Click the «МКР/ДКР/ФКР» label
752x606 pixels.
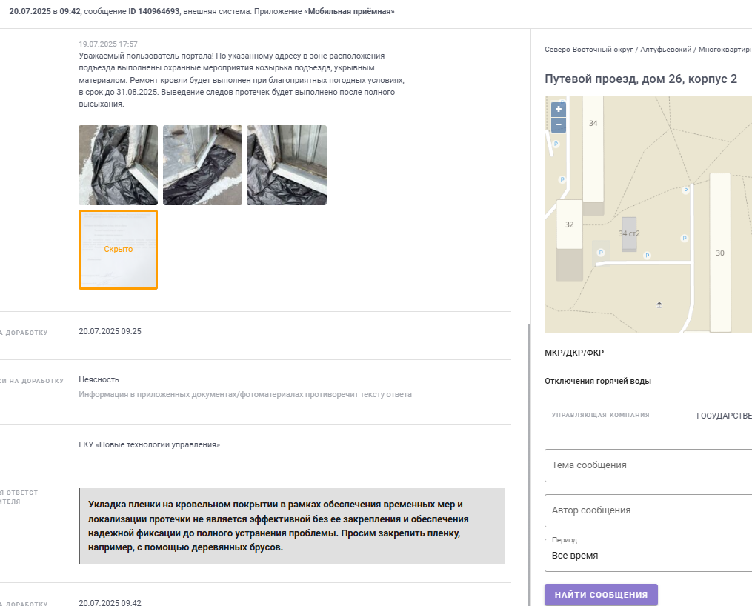click(574, 353)
